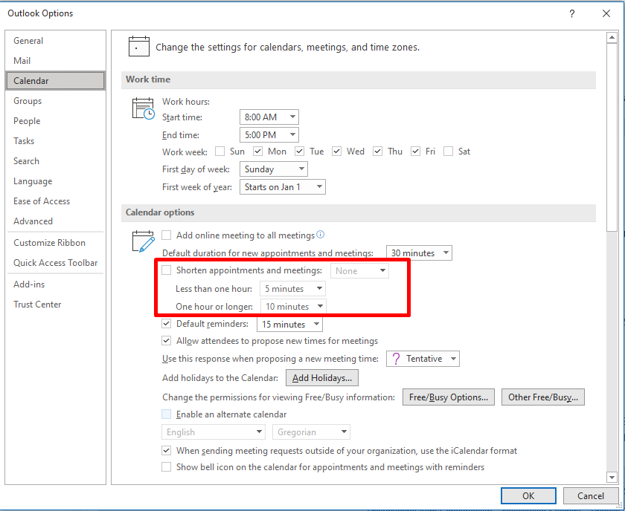Uncheck Mon in Work week
Image resolution: width=625 pixels, height=511 pixels.
pos(258,152)
